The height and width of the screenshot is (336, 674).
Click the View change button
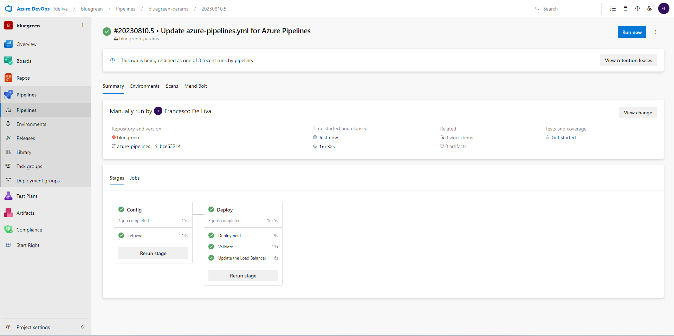pyautogui.click(x=638, y=113)
